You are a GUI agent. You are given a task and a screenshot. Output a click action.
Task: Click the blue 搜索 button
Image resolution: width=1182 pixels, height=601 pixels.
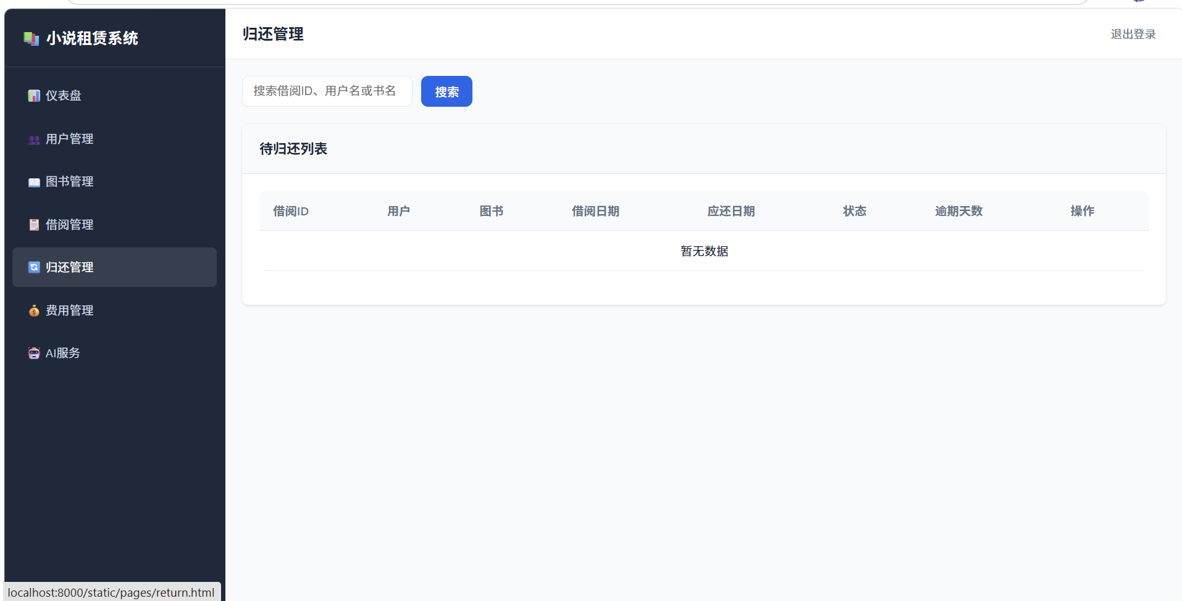[446, 91]
